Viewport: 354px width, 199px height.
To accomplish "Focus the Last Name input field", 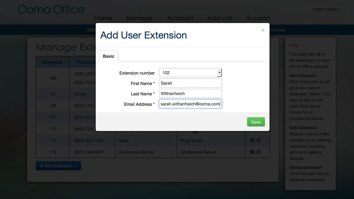I will click(x=190, y=94).
